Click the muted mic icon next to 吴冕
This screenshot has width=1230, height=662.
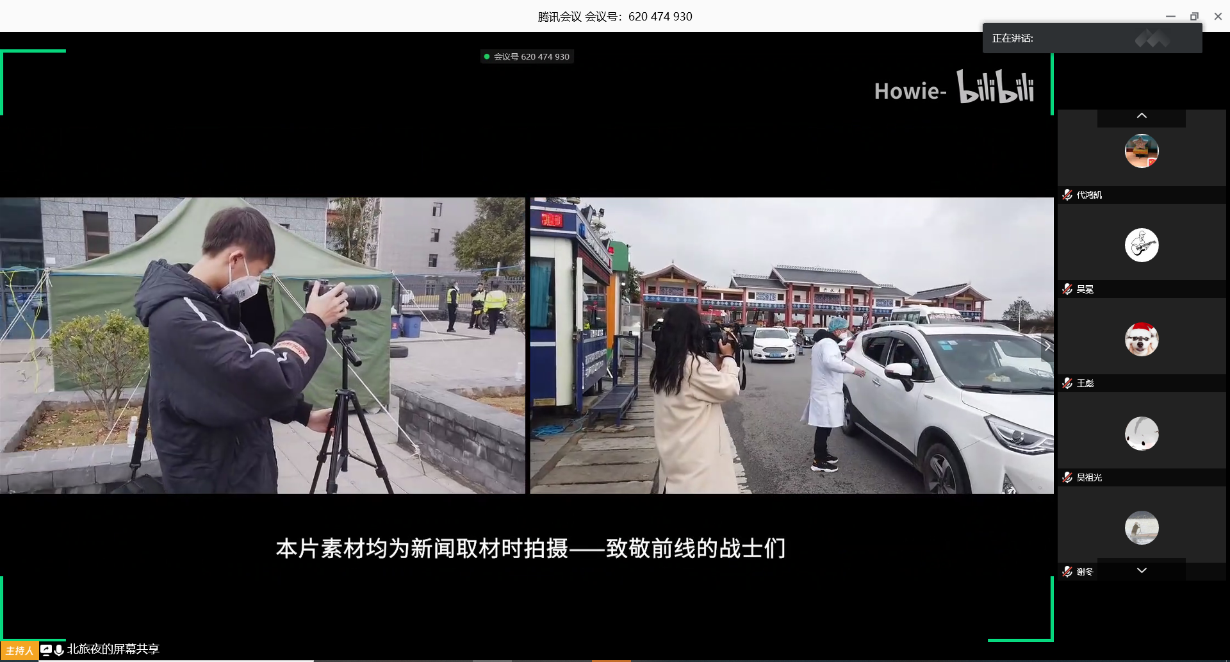coord(1067,289)
